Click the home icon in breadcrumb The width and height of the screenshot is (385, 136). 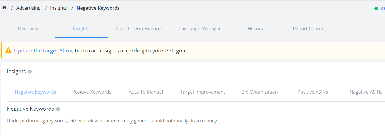tap(4, 8)
